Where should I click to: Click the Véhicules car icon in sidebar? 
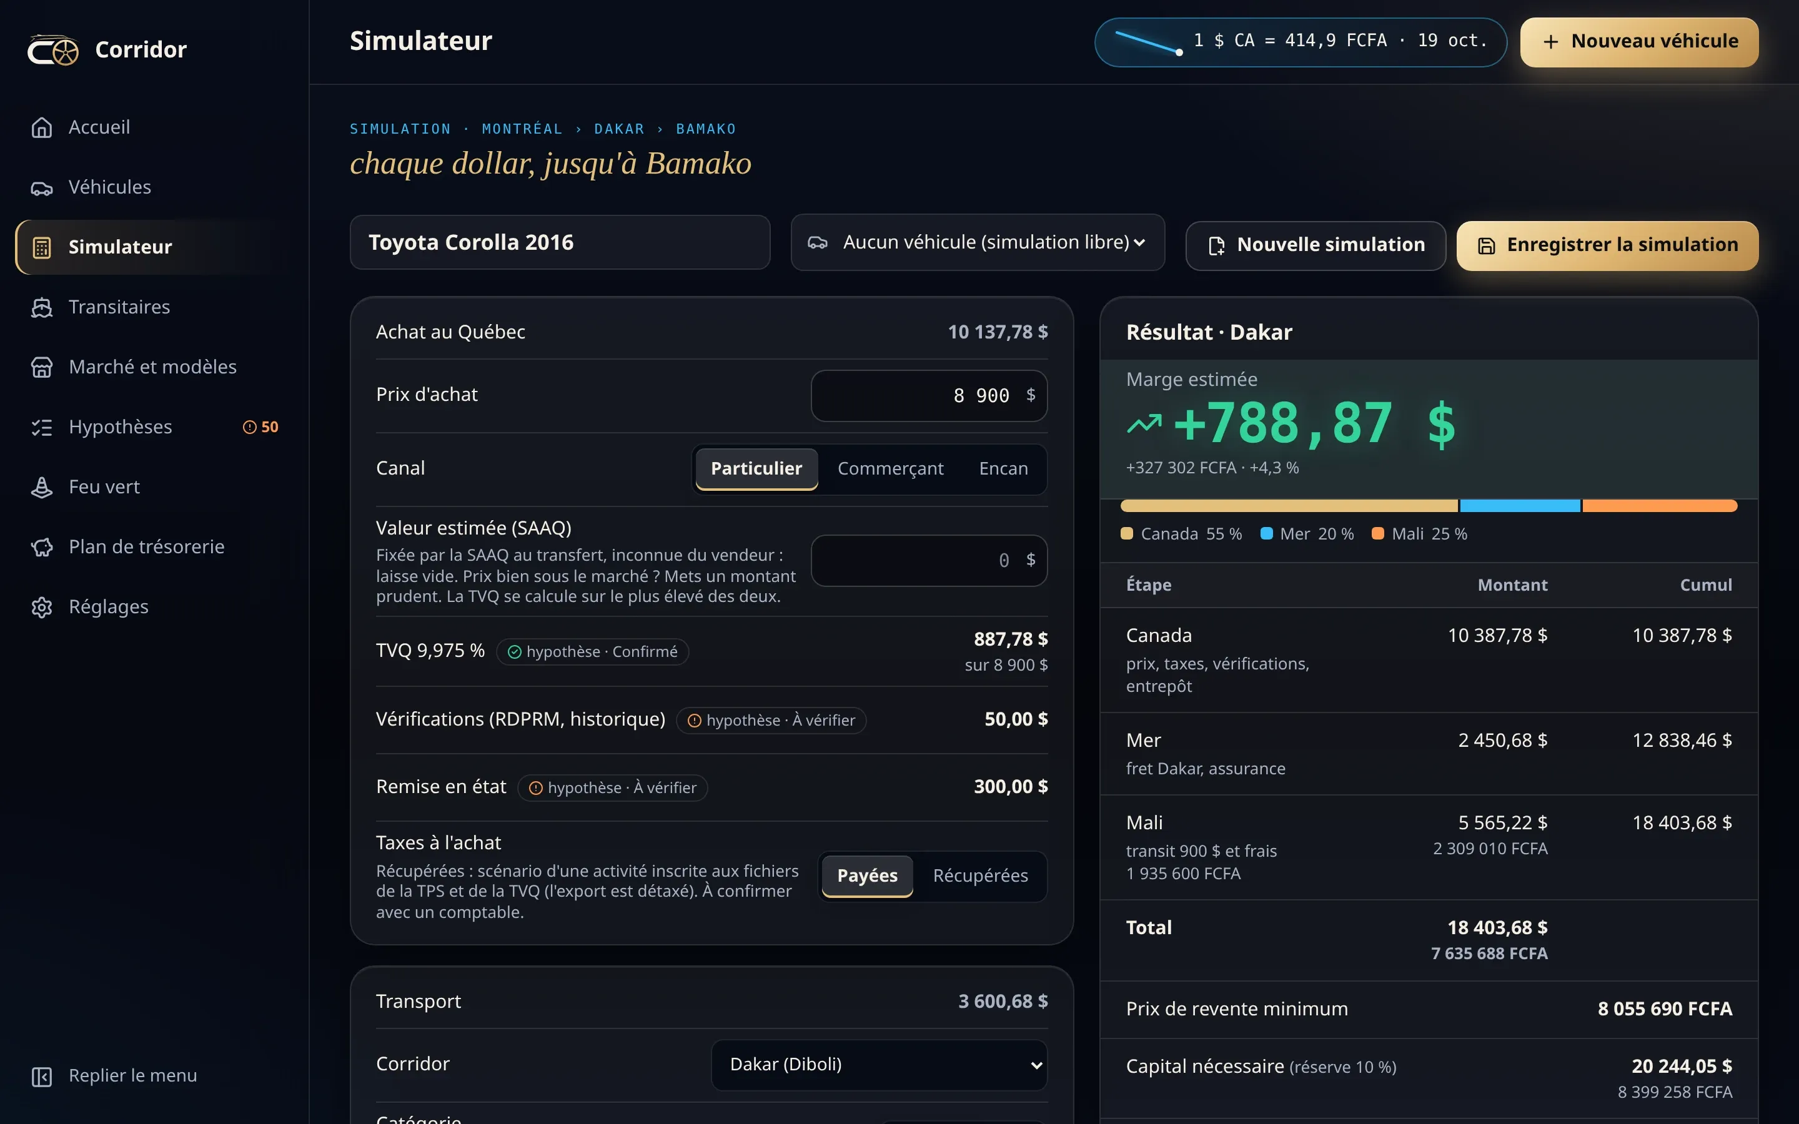tap(42, 188)
